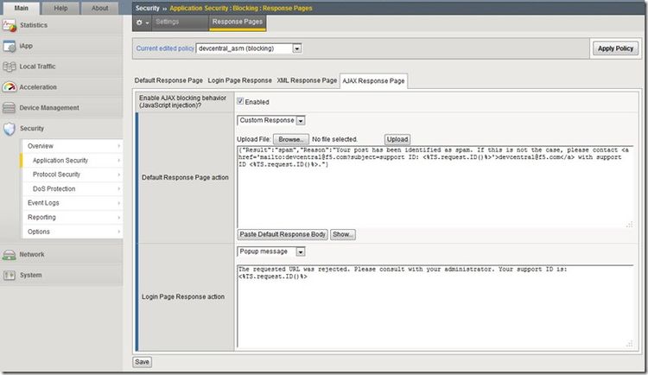Open the gear settings menu in the top bar

coord(142,22)
